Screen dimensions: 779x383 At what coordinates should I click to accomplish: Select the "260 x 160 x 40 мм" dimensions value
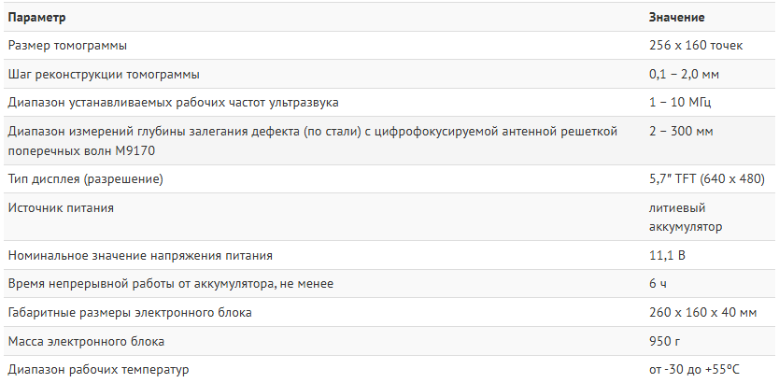701,312
